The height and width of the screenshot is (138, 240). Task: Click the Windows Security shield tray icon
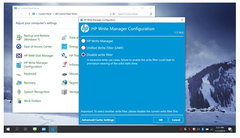194,129
